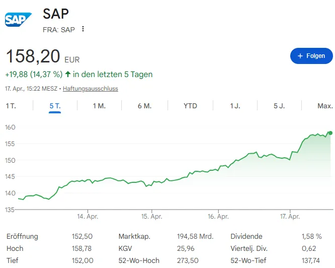Click the 16. Apr. date on chart axis
The height and width of the screenshot is (268, 335).
point(218,217)
